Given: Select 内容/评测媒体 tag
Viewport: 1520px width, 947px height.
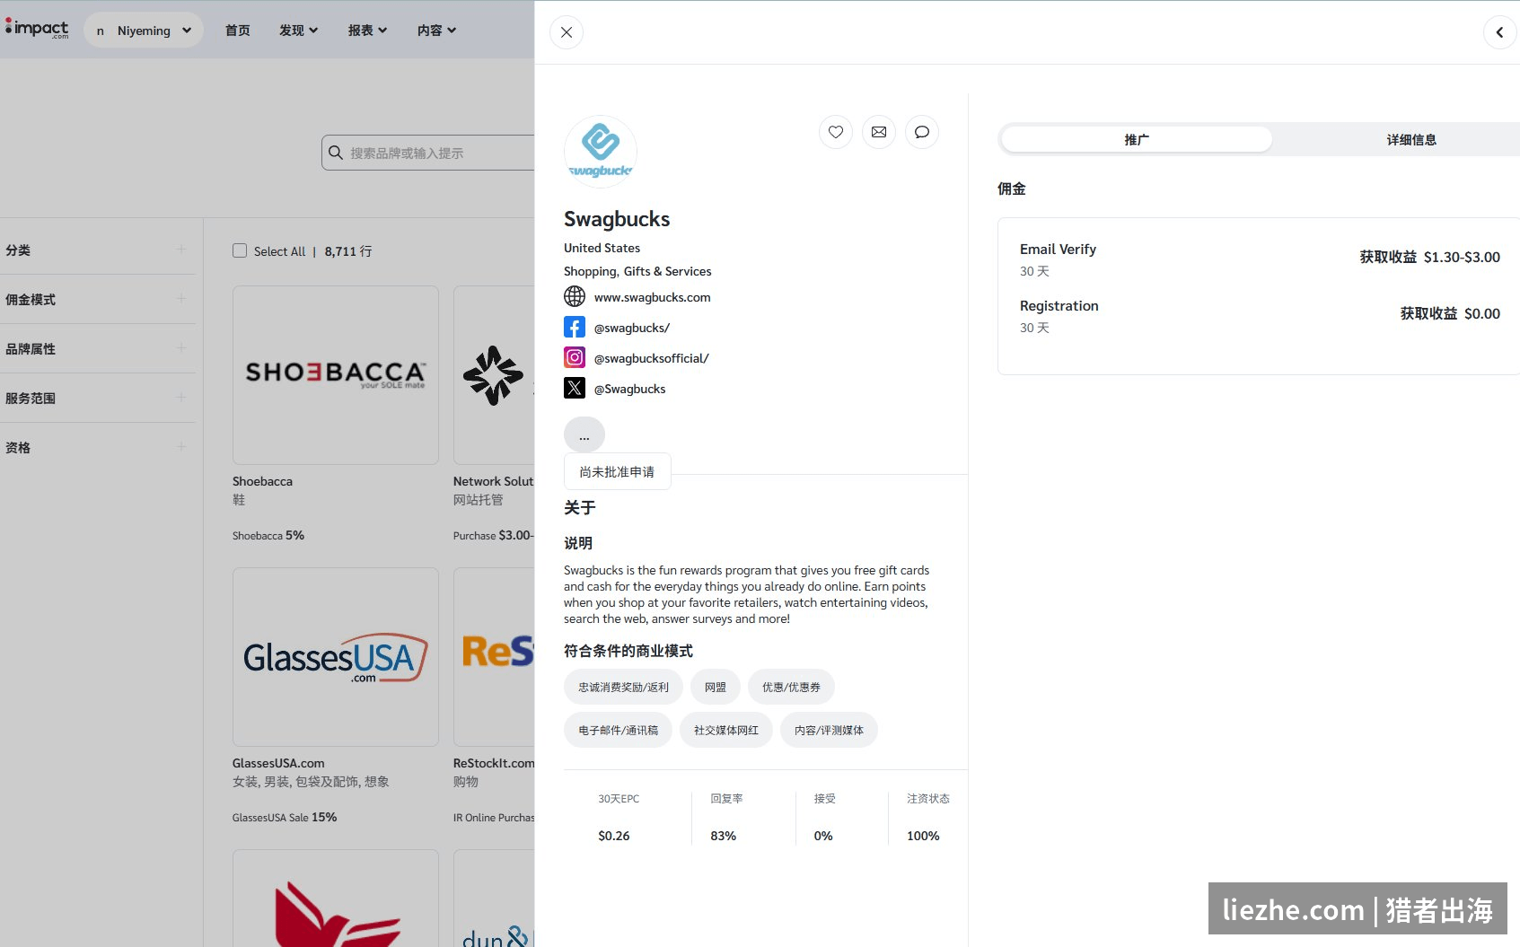Looking at the screenshot, I should pos(829,730).
